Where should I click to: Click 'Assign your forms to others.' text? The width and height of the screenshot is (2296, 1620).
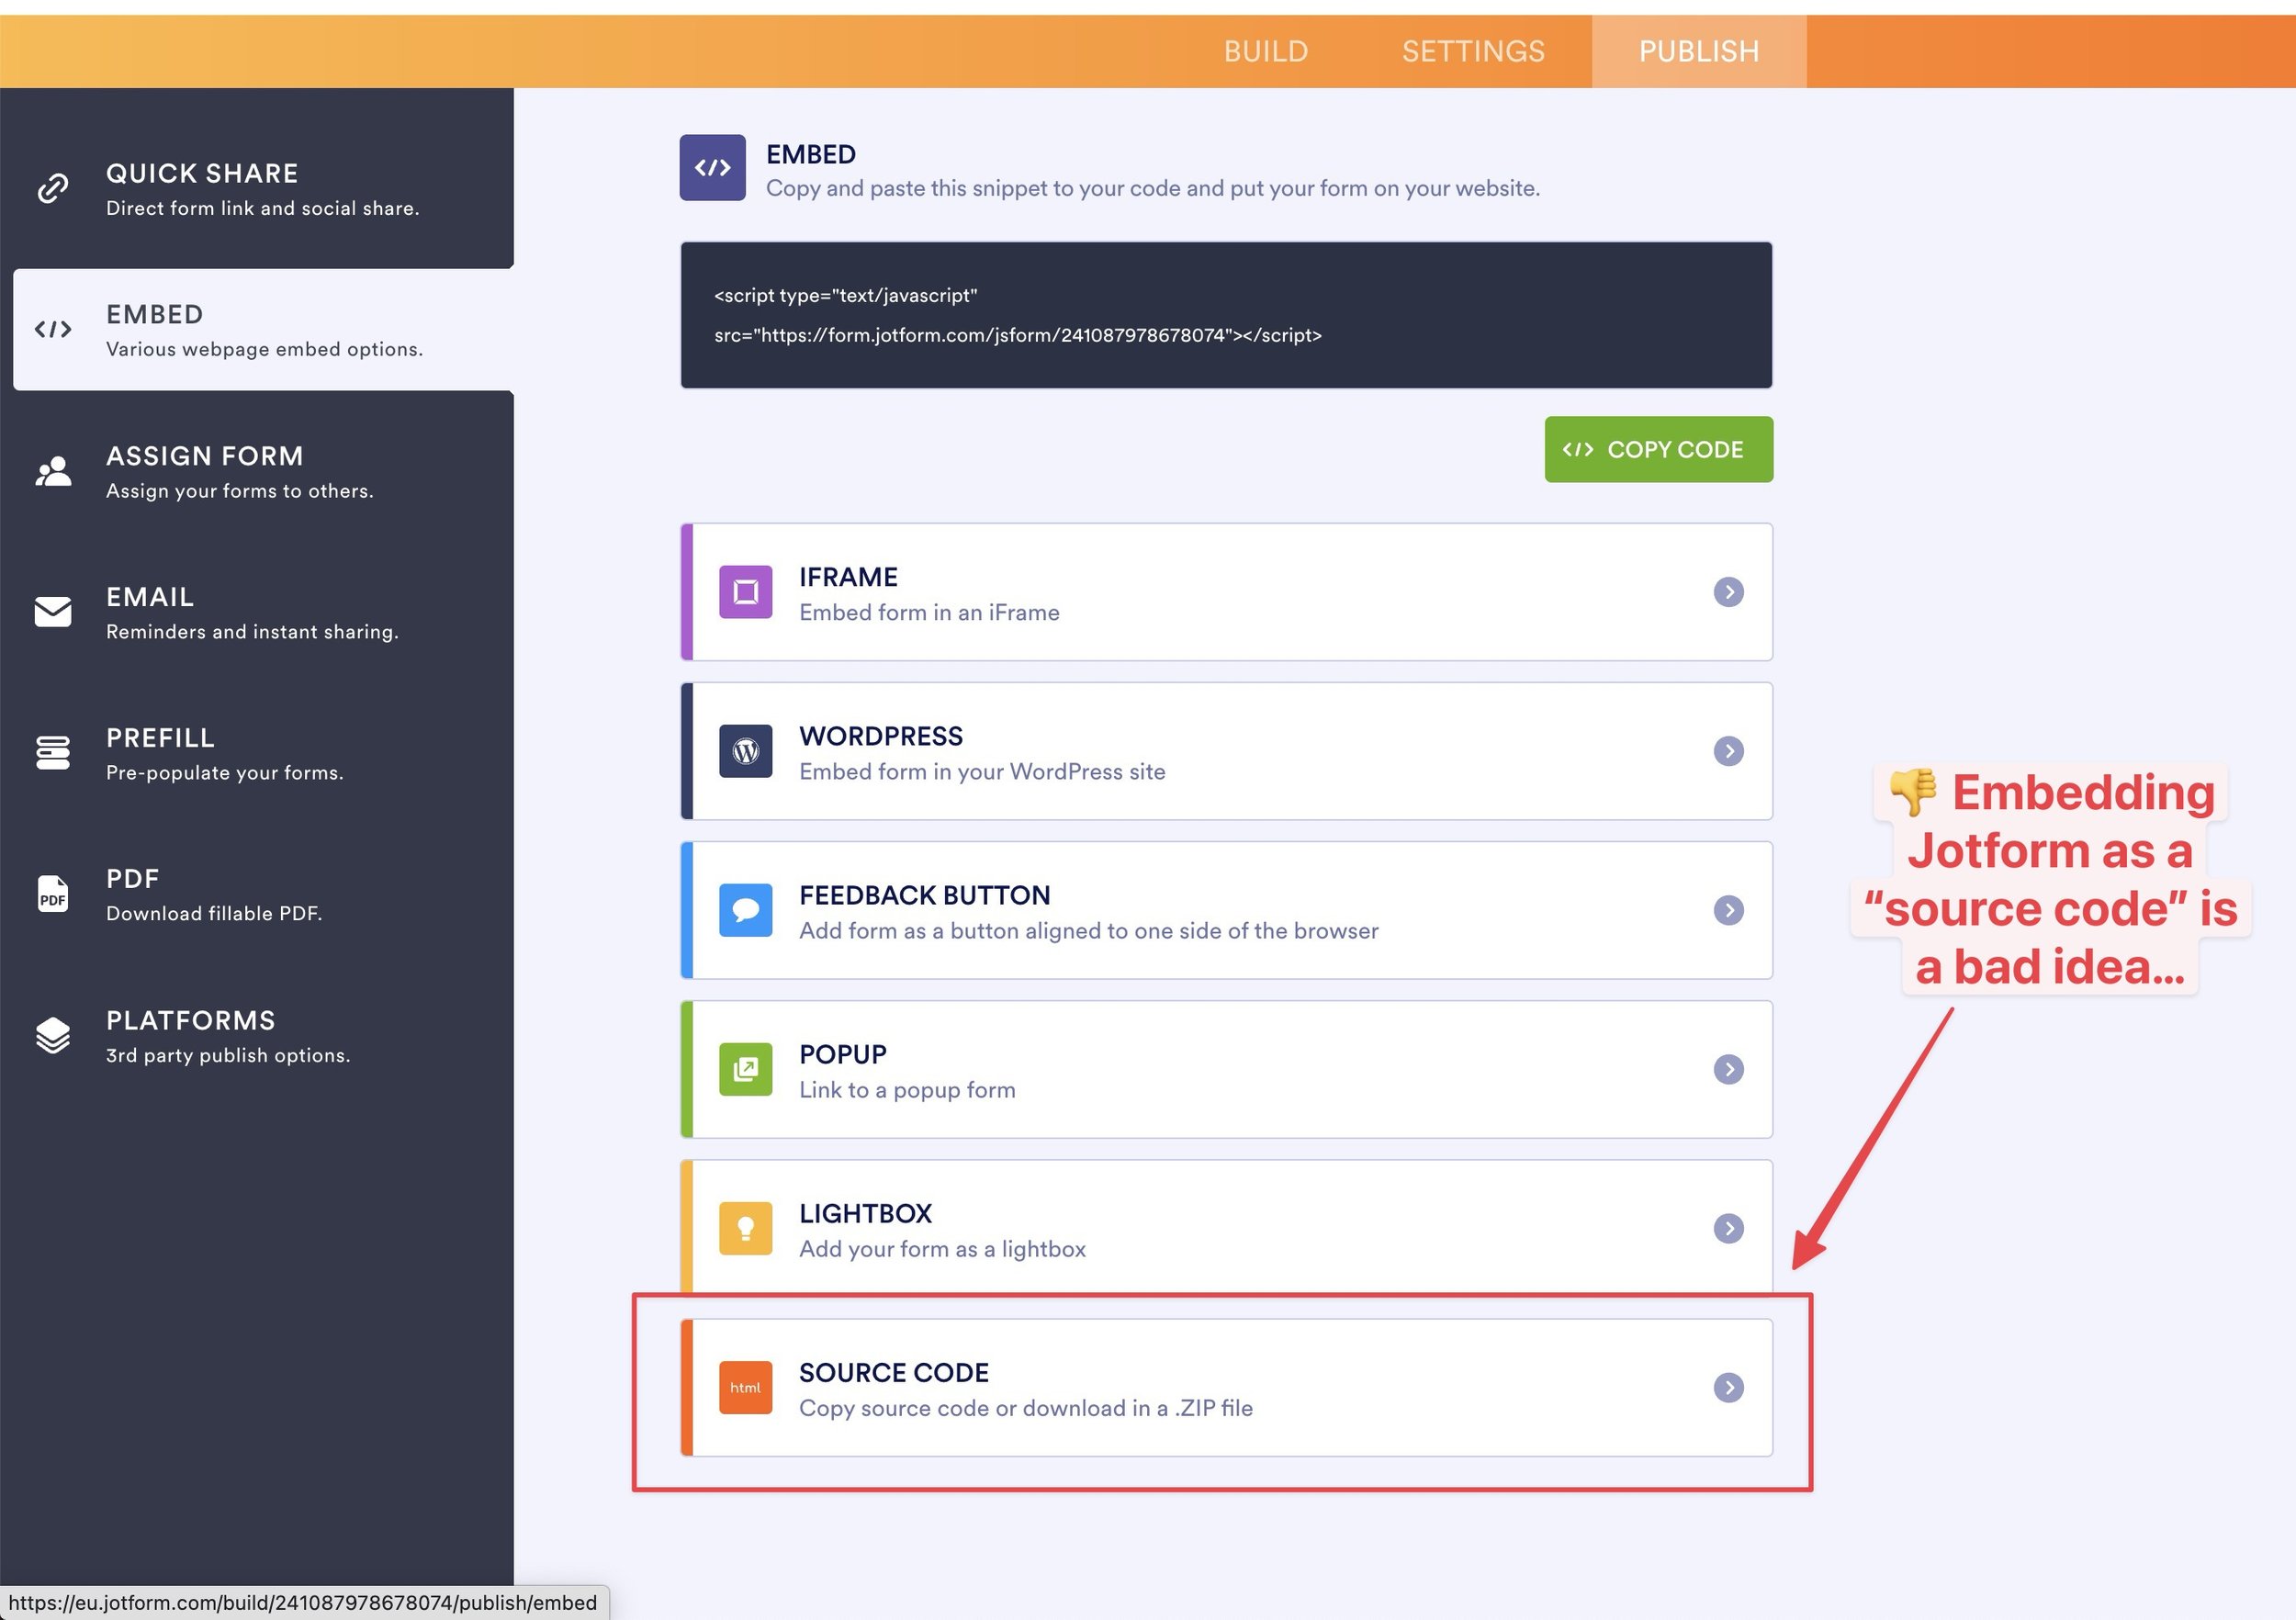click(240, 491)
